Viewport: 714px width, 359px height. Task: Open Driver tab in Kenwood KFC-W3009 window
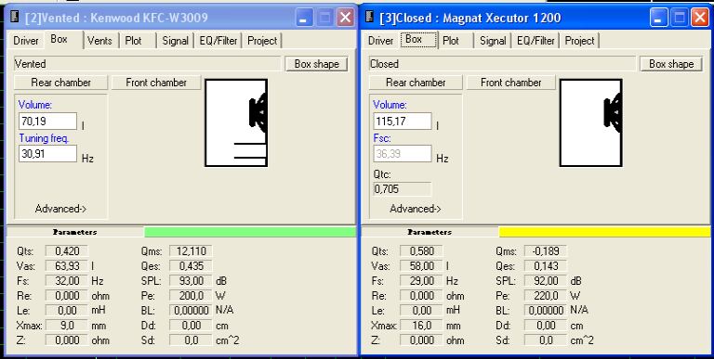pyautogui.click(x=26, y=41)
